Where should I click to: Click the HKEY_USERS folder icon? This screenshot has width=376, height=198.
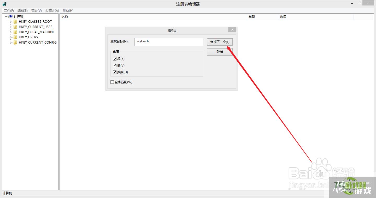coord(15,37)
